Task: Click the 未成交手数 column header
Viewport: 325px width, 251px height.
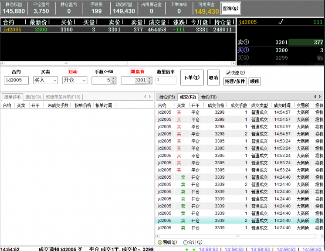Action: coord(58,105)
